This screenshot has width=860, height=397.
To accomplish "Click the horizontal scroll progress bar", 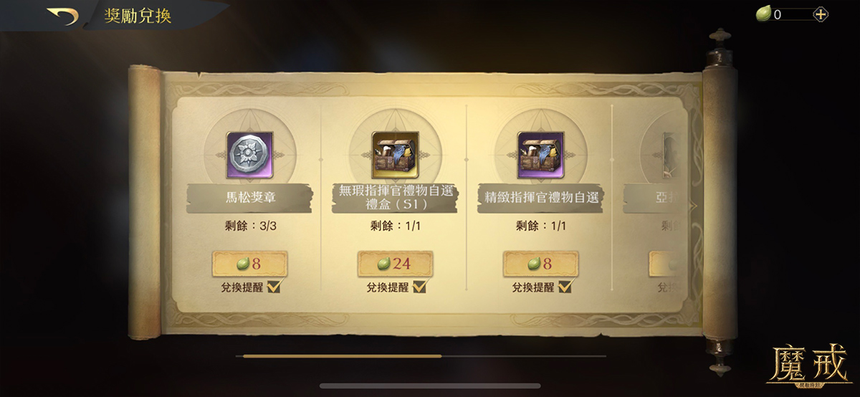I will pos(421,355).
